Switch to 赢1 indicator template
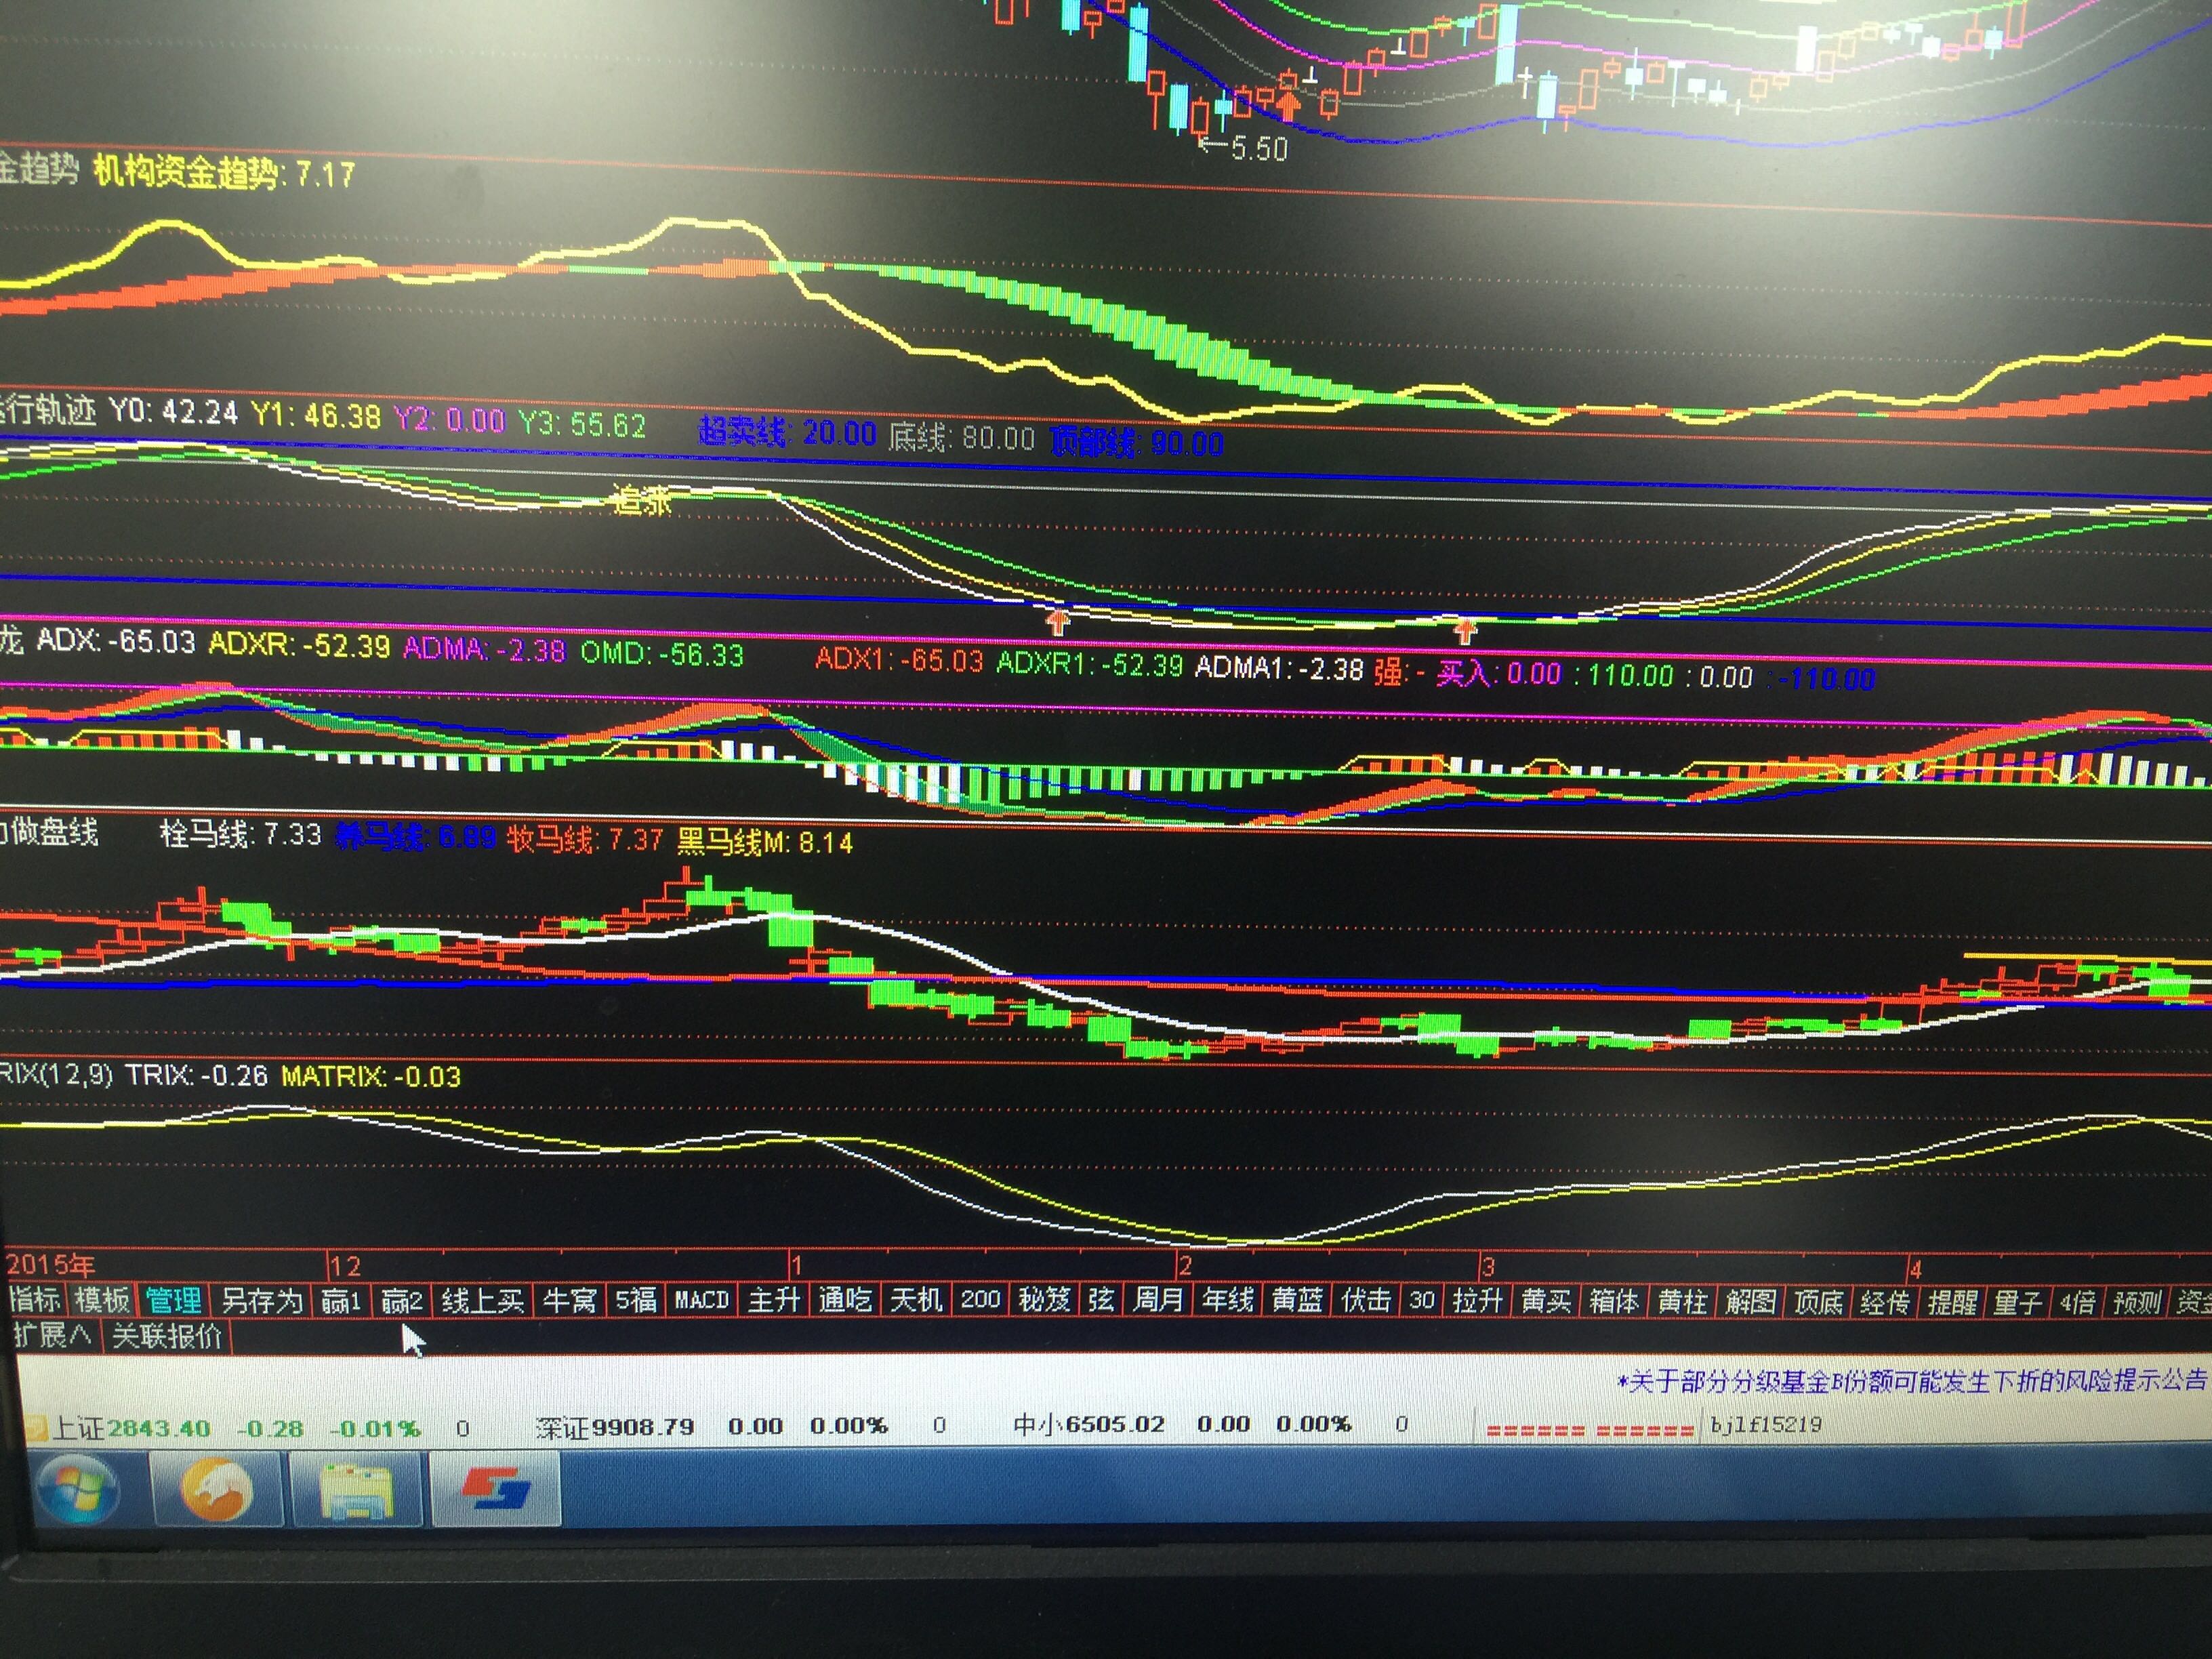2212x1659 pixels. (341, 1301)
